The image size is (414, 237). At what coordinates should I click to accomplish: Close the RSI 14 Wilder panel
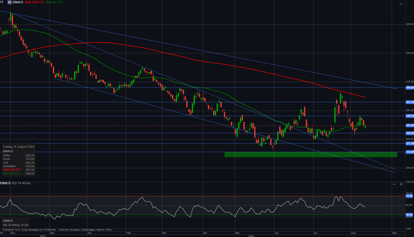pos(401,184)
